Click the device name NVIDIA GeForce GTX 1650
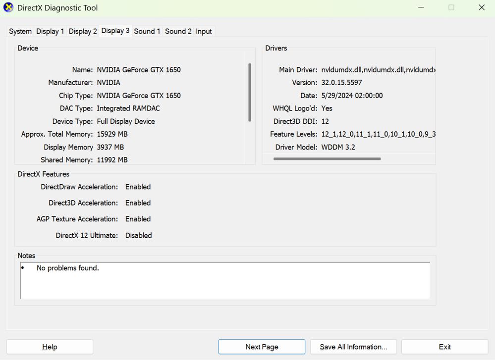 point(139,70)
